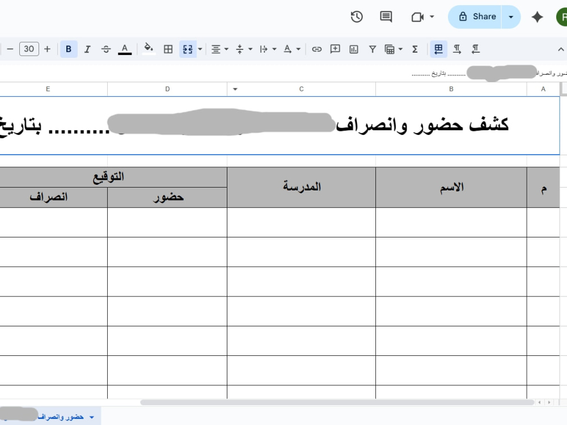
Task: Insert a link with chain icon
Action: click(316, 49)
